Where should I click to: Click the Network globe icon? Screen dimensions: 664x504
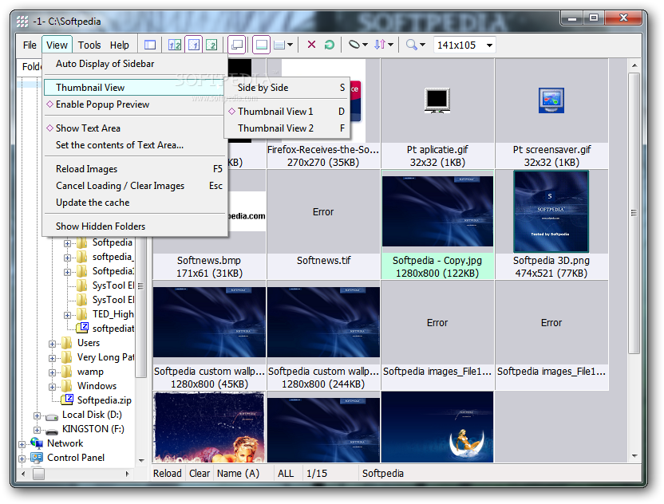[x=37, y=443]
